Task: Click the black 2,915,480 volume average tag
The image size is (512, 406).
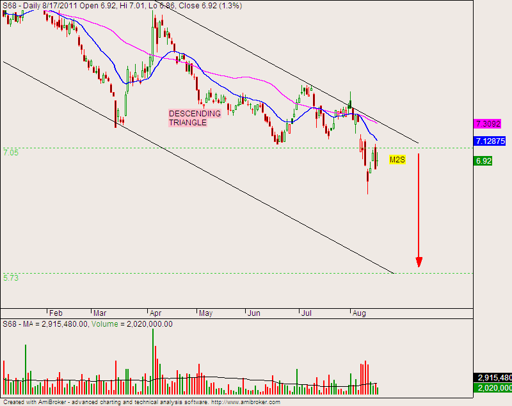Action: [492, 378]
